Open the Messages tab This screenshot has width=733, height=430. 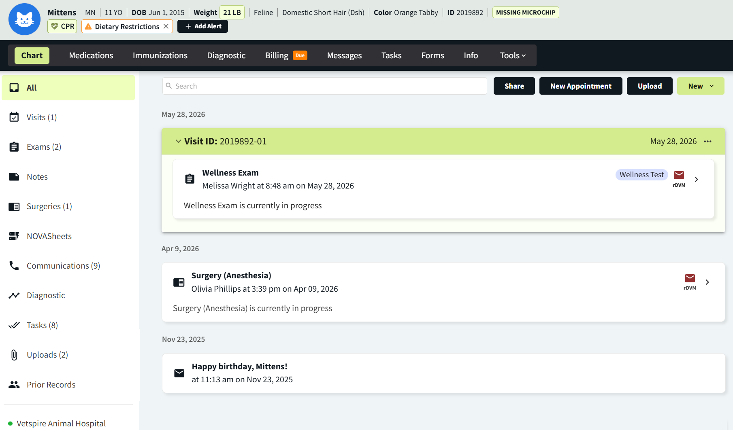344,55
